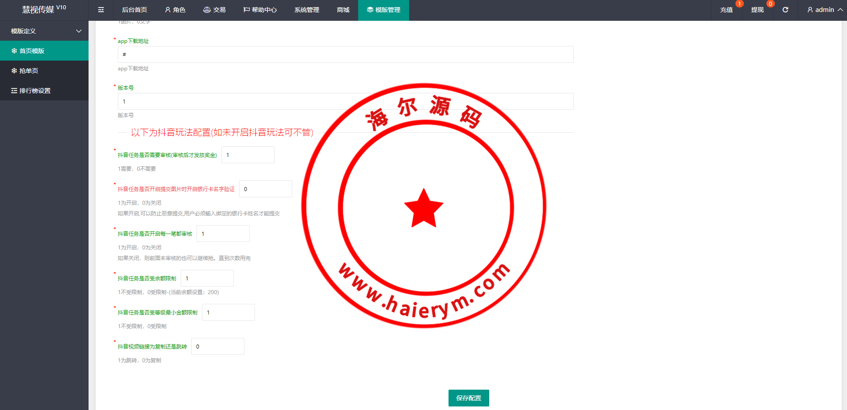Focus the app下载地址 input field
Screen dimensions: 847x410
[345, 54]
